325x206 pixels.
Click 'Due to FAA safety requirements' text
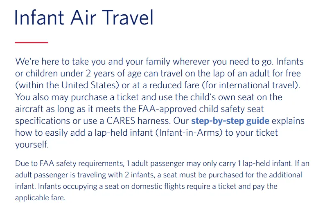tap(70, 163)
